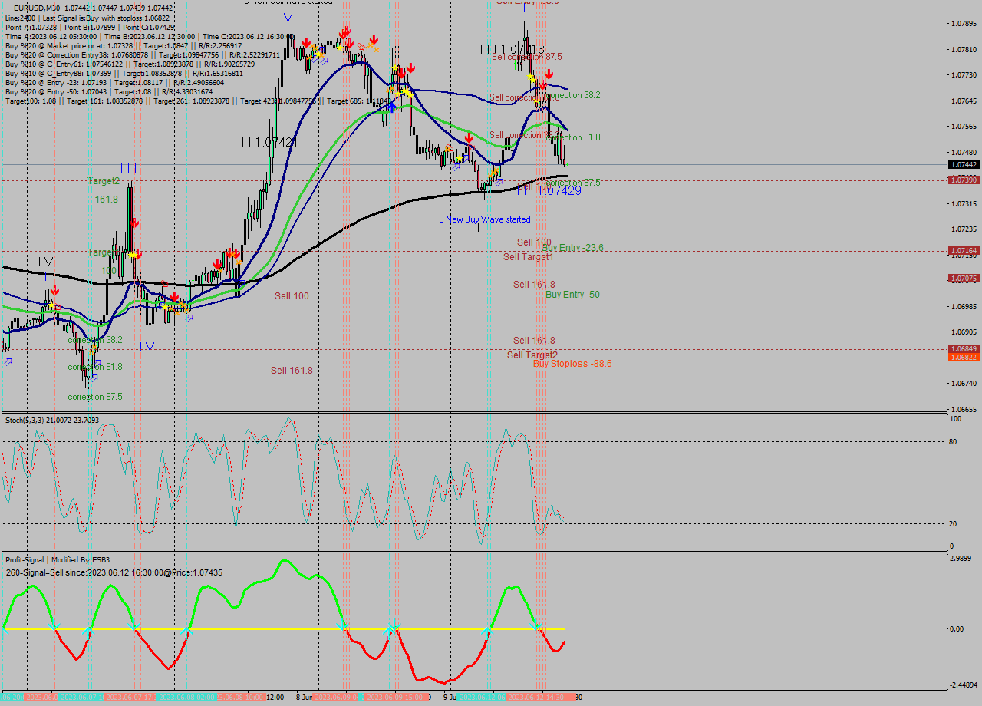Select the 'Buy %20 @ Market price' line
982x706 pixels.
123,45
